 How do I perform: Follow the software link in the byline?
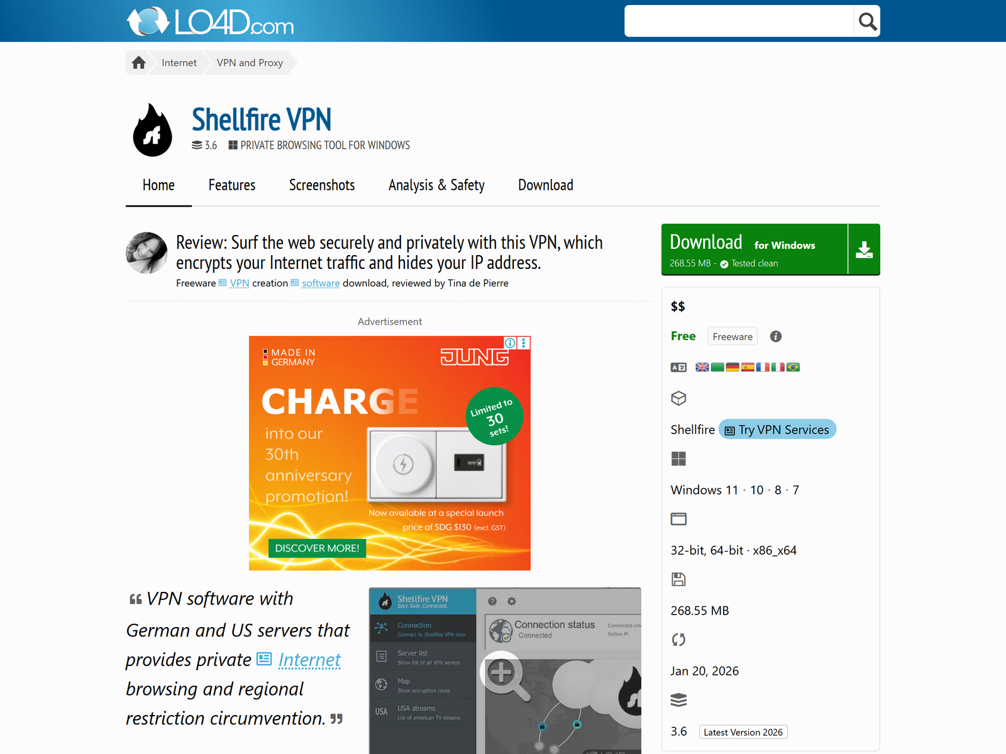coord(321,283)
